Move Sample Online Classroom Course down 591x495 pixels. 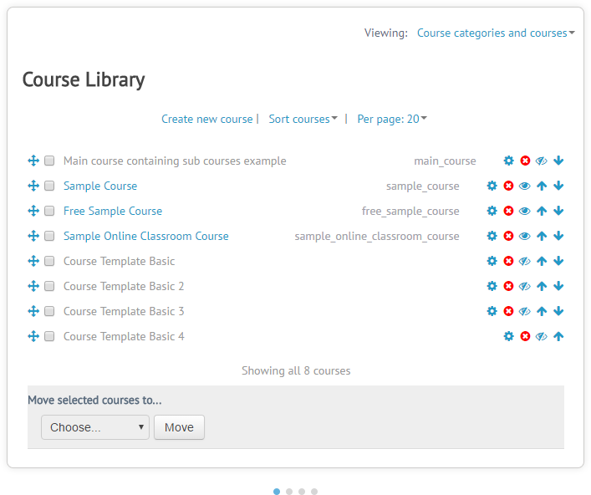pos(558,236)
